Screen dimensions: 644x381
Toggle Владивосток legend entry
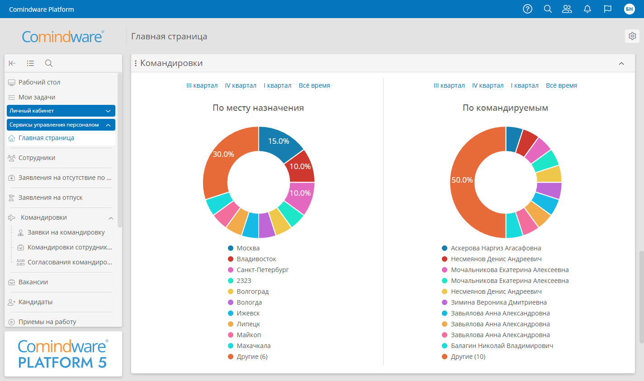coord(256,259)
